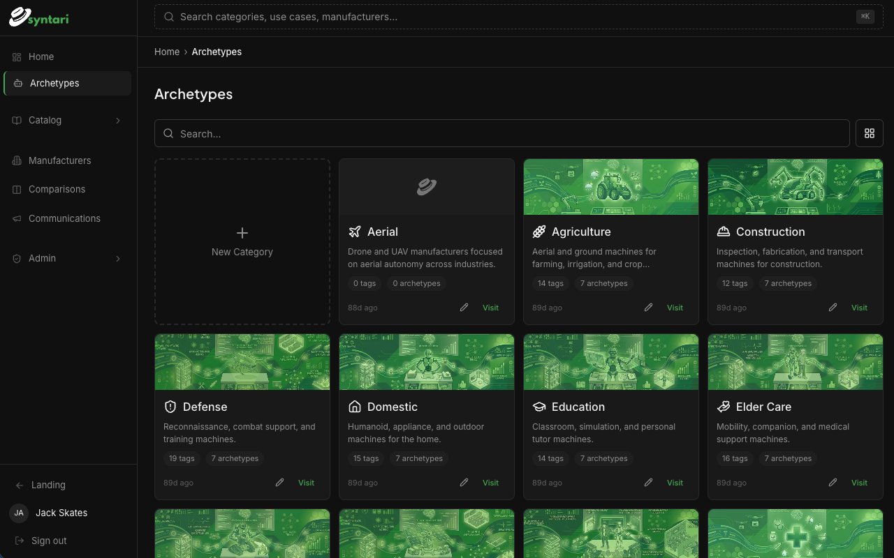
Task: Edit the Agriculture category via pencil icon
Action: point(649,308)
